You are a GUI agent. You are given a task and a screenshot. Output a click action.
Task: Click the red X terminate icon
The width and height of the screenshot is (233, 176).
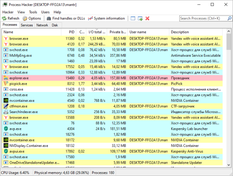147,18
